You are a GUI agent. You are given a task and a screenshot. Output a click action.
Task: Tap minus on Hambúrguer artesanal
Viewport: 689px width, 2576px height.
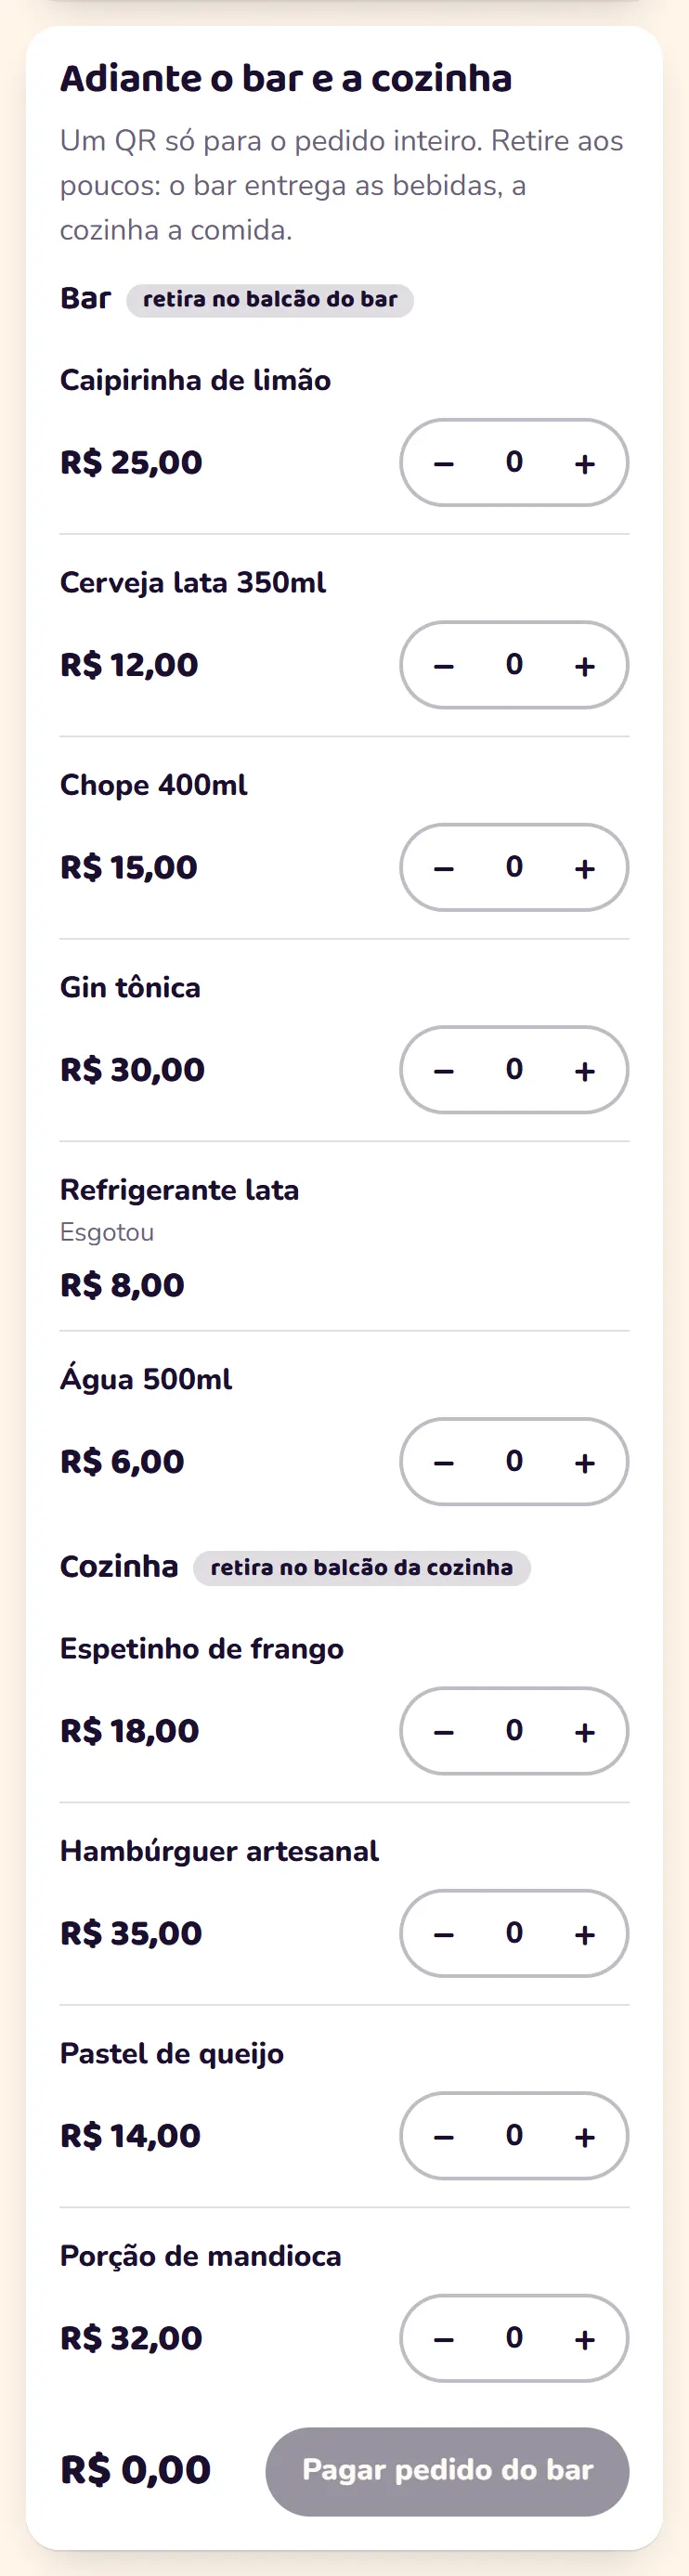444,1933
